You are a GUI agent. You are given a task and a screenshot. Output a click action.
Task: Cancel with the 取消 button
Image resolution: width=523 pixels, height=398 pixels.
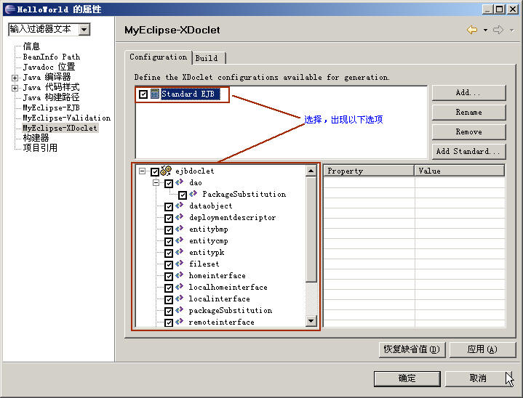click(x=478, y=378)
